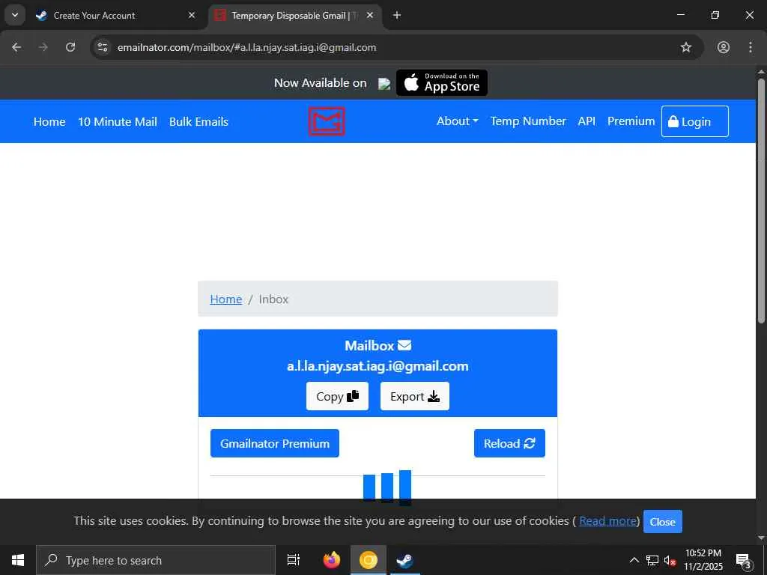
Task: Close the Temporary Disposable Gmail tab
Action: pyautogui.click(x=370, y=16)
